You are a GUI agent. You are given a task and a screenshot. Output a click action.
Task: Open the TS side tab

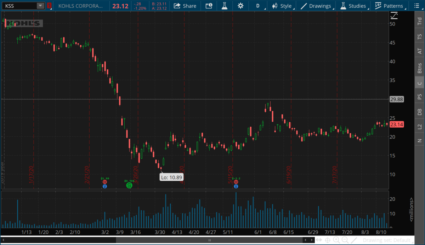pos(420,36)
